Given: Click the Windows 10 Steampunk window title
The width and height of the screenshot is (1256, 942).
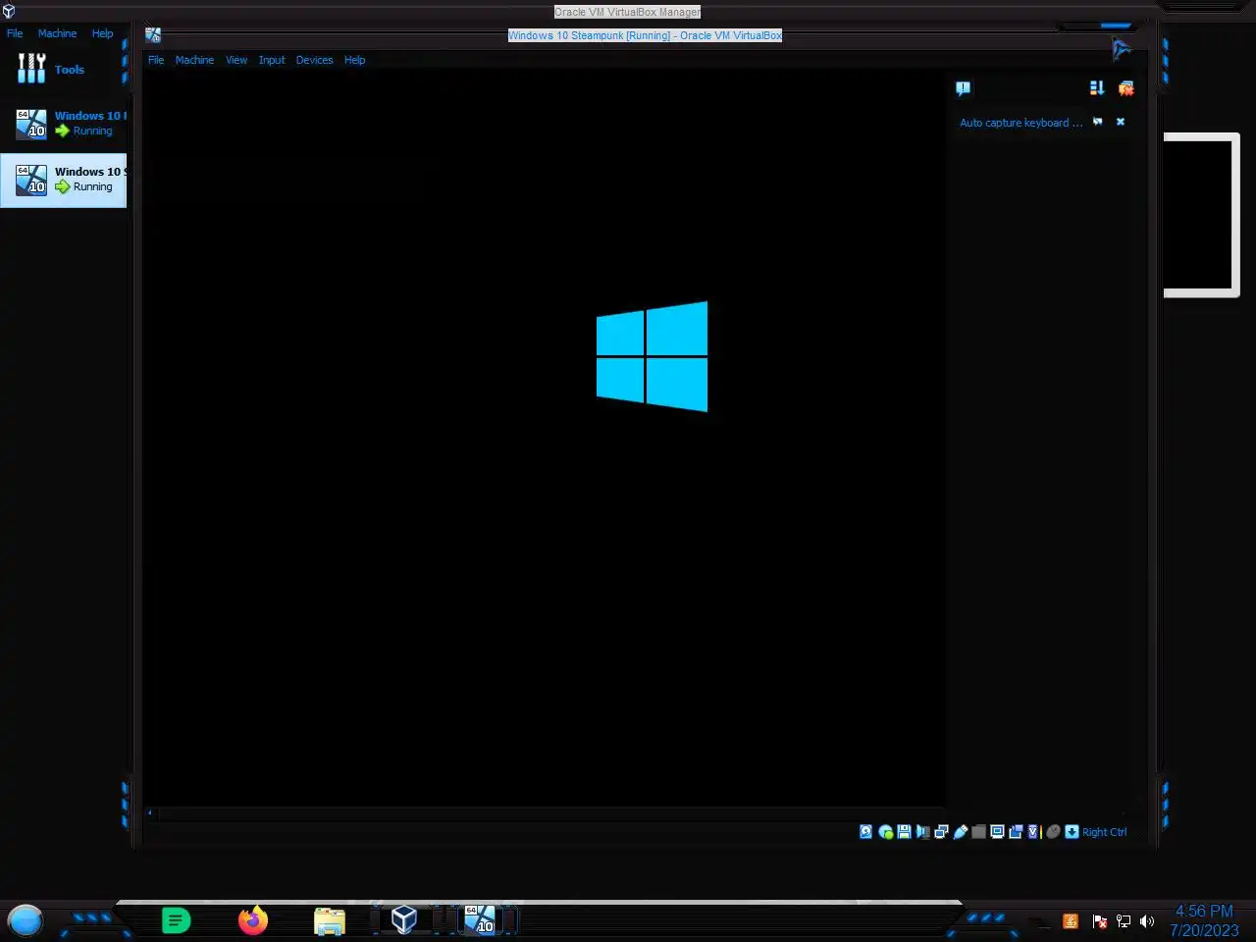Looking at the screenshot, I should [x=645, y=35].
